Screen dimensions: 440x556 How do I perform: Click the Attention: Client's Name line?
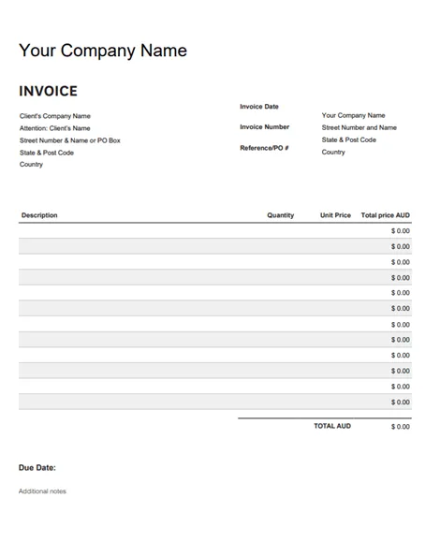coord(55,128)
